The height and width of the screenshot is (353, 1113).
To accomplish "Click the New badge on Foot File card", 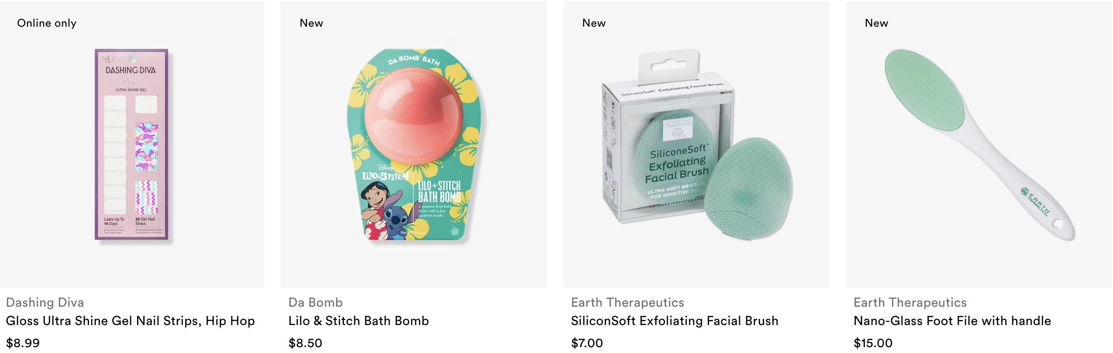I will coord(877,23).
